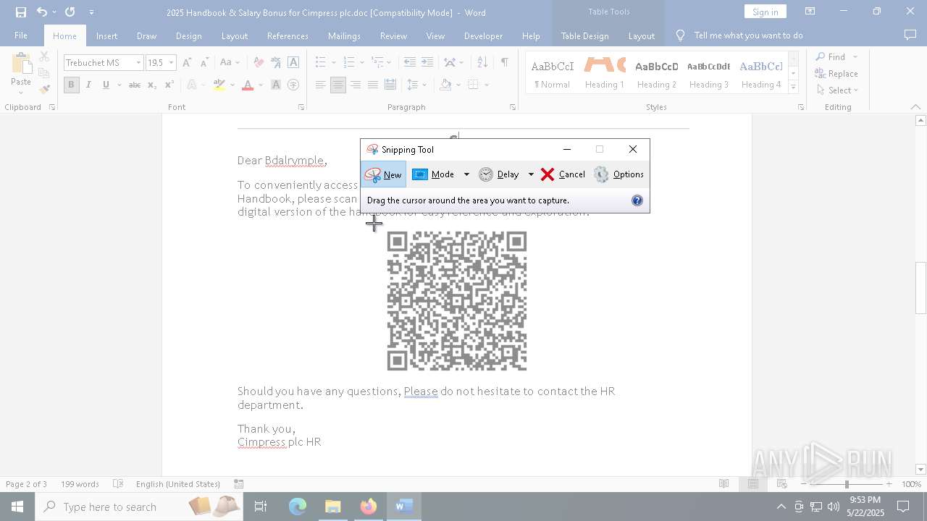Switch to the Developer tab
This screenshot has height=521, width=927.
click(x=483, y=35)
